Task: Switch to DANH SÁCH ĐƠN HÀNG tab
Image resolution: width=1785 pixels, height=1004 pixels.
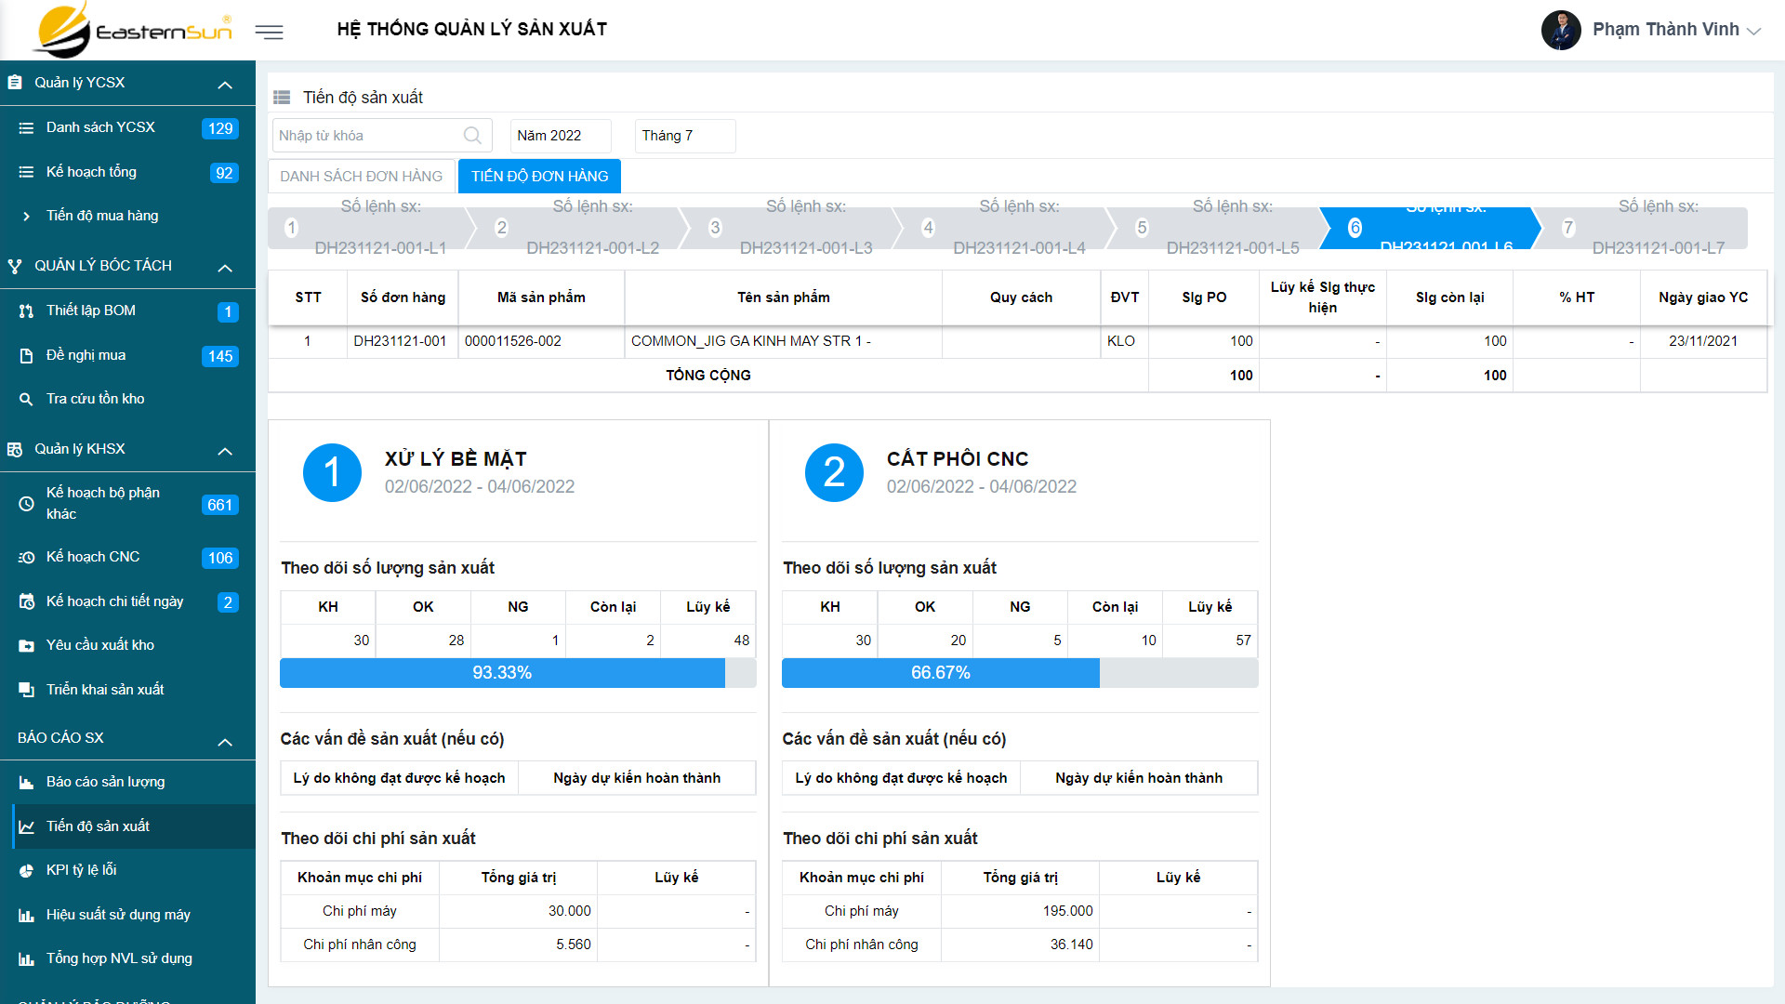Action: coord(362,176)
